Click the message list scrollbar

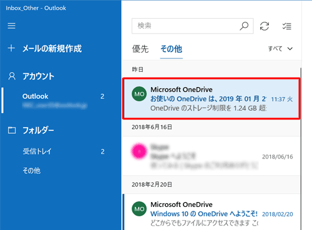[x=301, y=149]
